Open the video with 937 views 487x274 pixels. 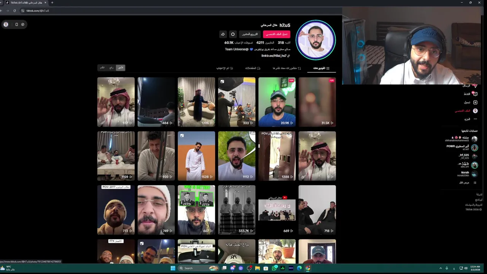[116, 102]
